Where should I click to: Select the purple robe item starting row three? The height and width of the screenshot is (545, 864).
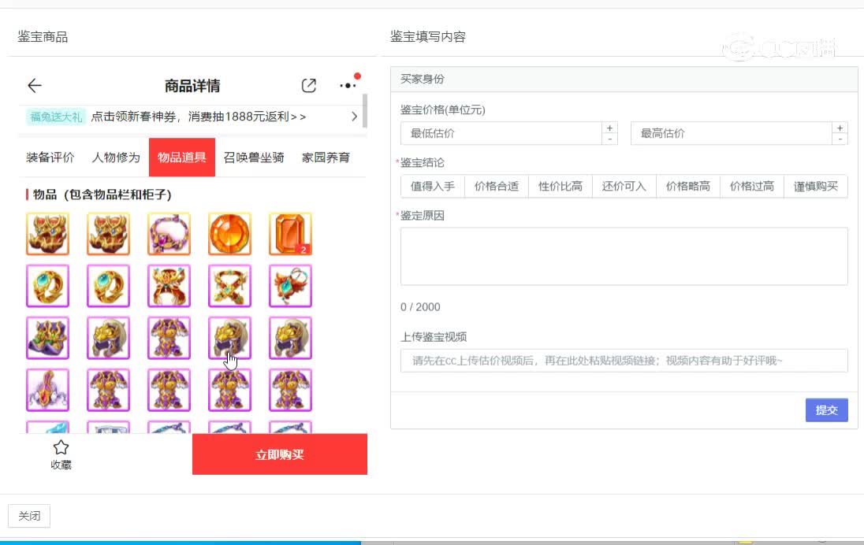click(48, 338)
